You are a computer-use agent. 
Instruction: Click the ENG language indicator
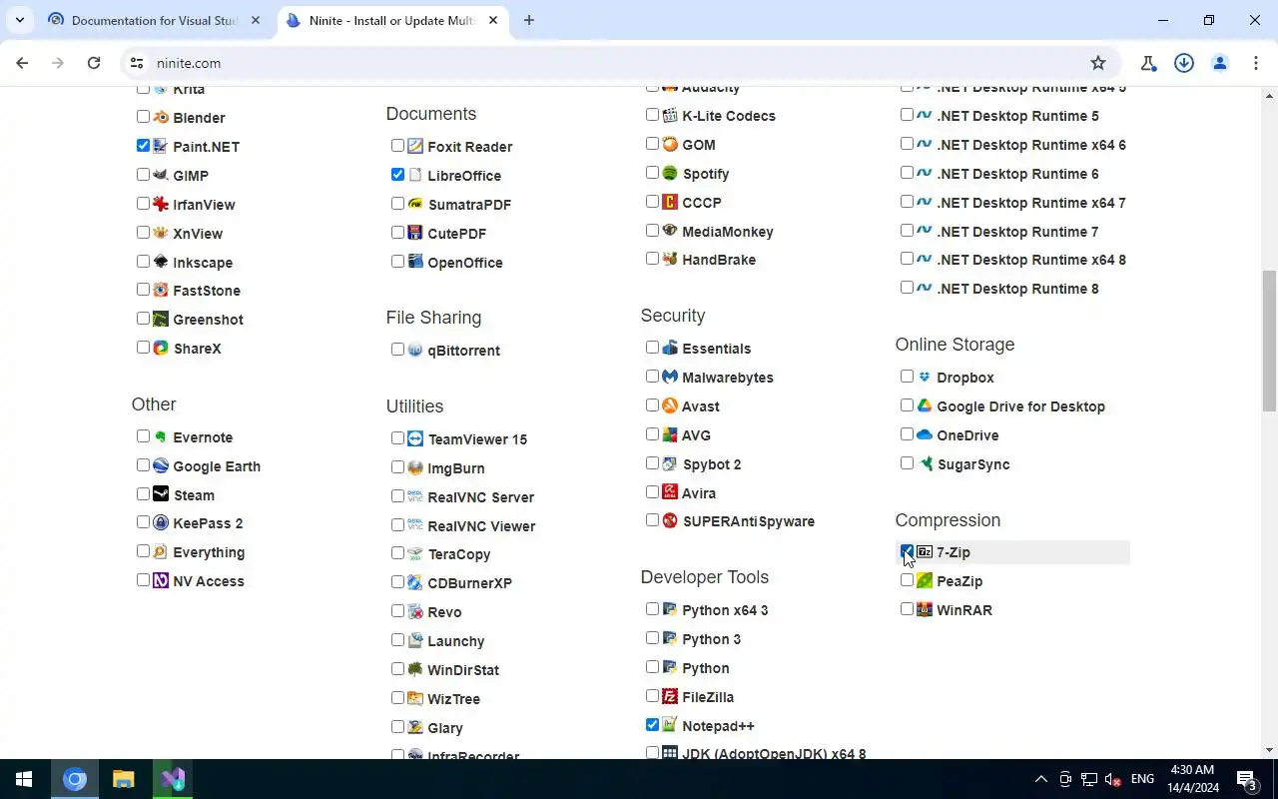[1142, 779]
